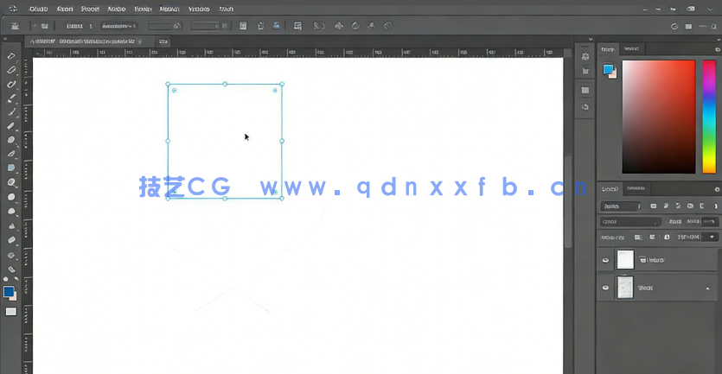This screenshot has height=374, width=722.
Task: Toggle the quick mask button below toolbox swatches
Action: pyautogui.click(x=11, y=312)
